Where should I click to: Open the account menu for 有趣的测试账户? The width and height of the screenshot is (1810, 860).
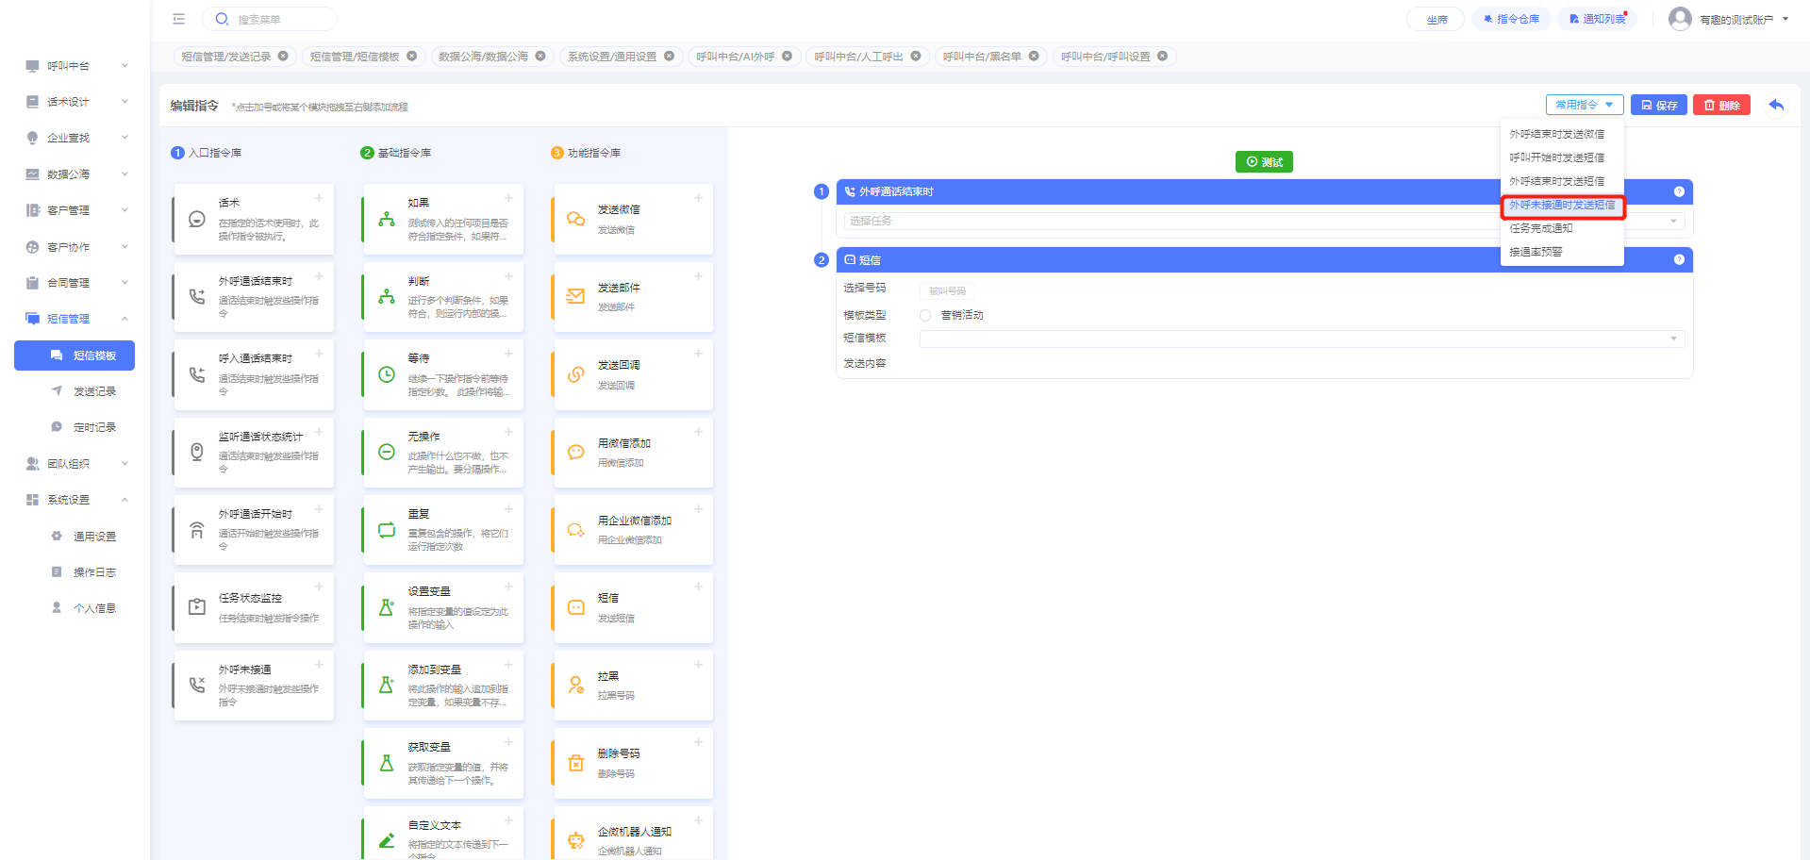pyautogui.click(x=1729, y=19)
